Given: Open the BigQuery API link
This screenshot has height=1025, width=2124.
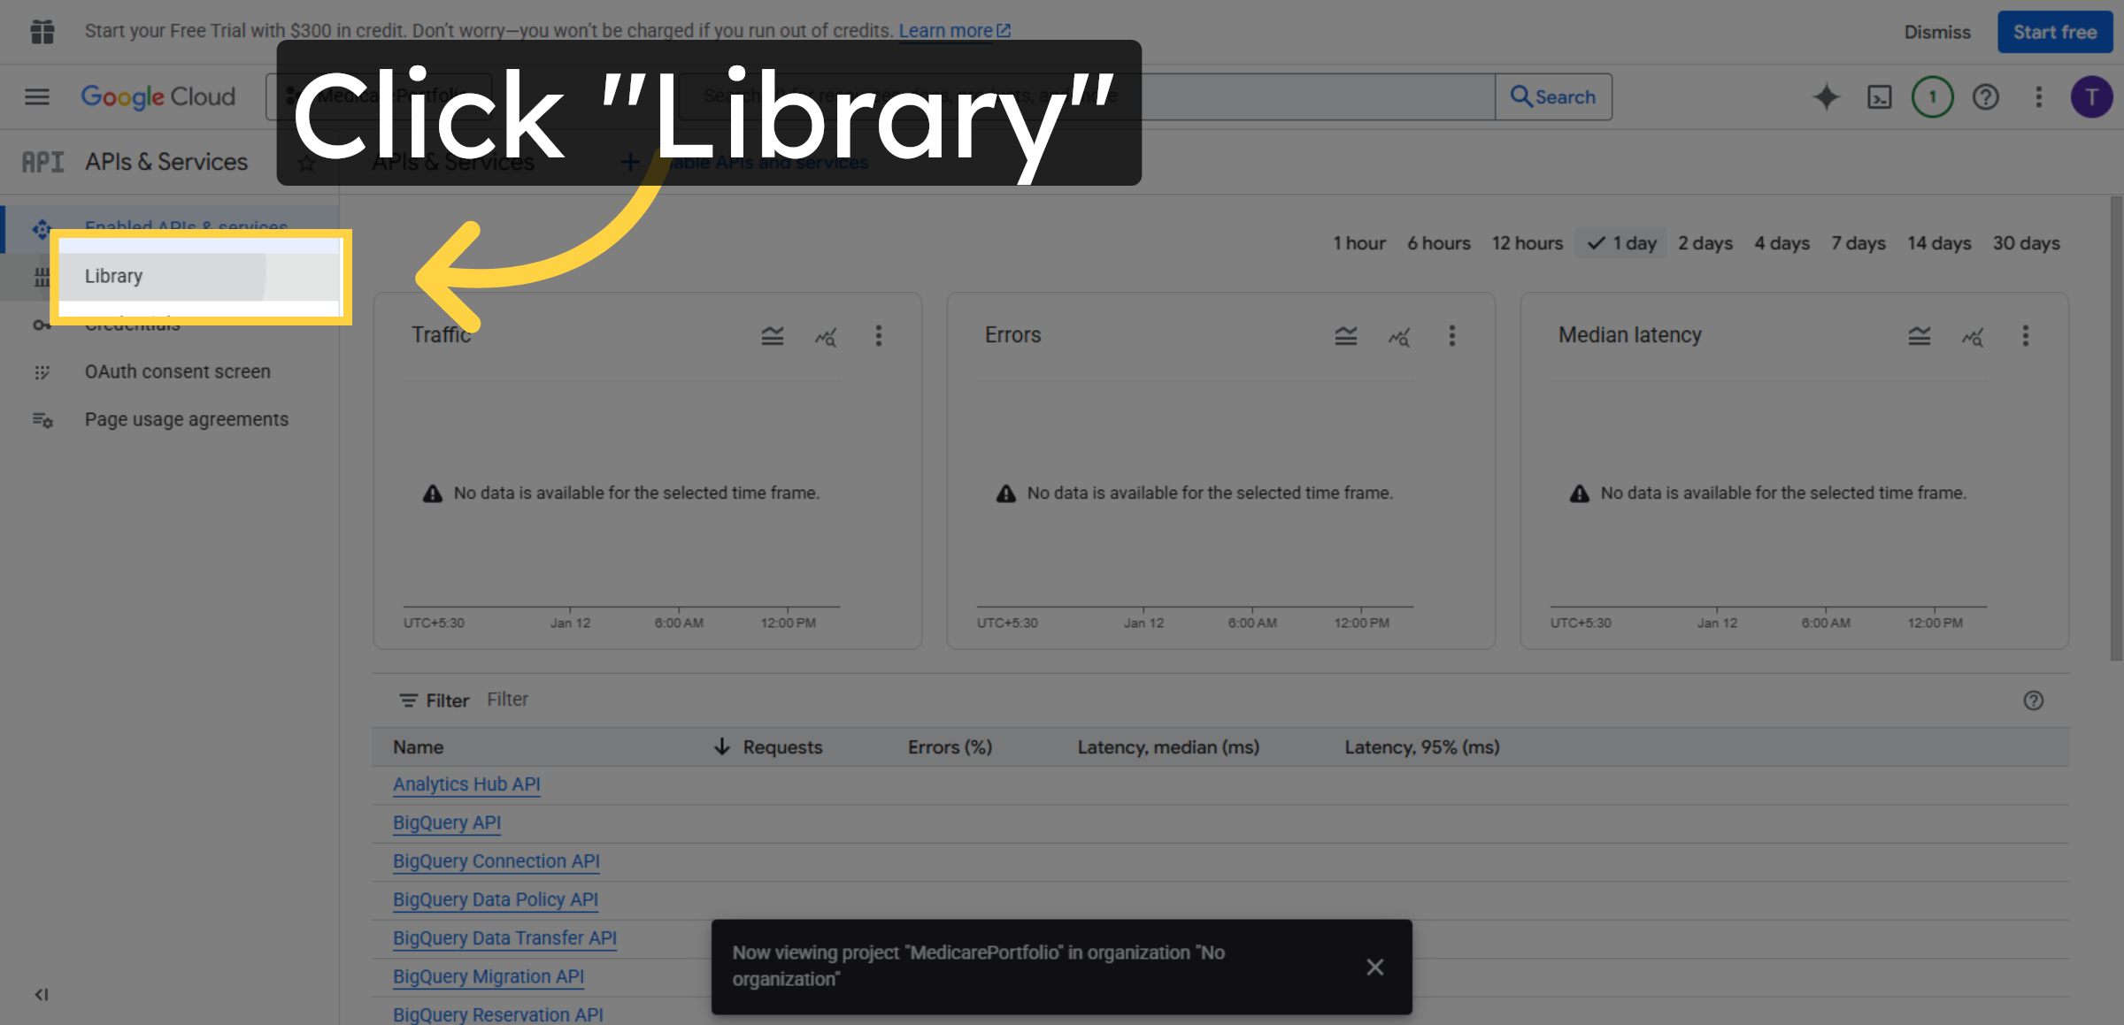Looking at the screenshot, I should pos(446,822).
